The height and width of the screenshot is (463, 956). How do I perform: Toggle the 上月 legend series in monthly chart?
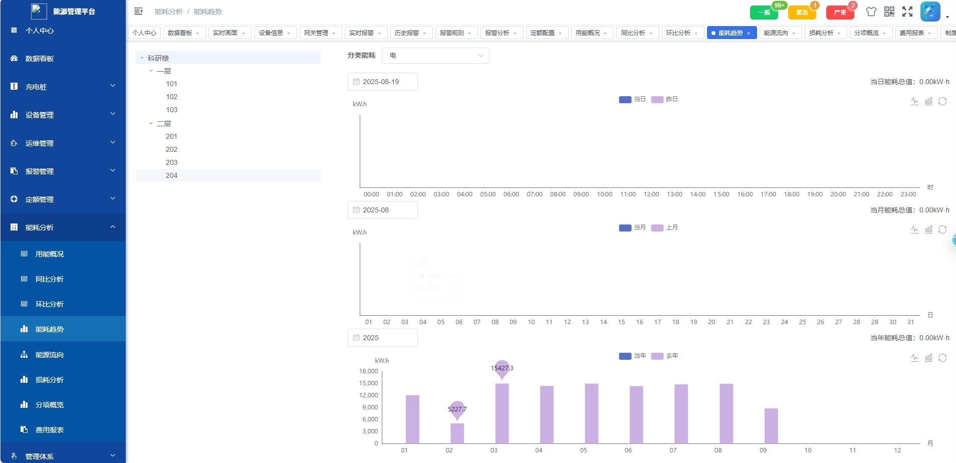[665, 227]
